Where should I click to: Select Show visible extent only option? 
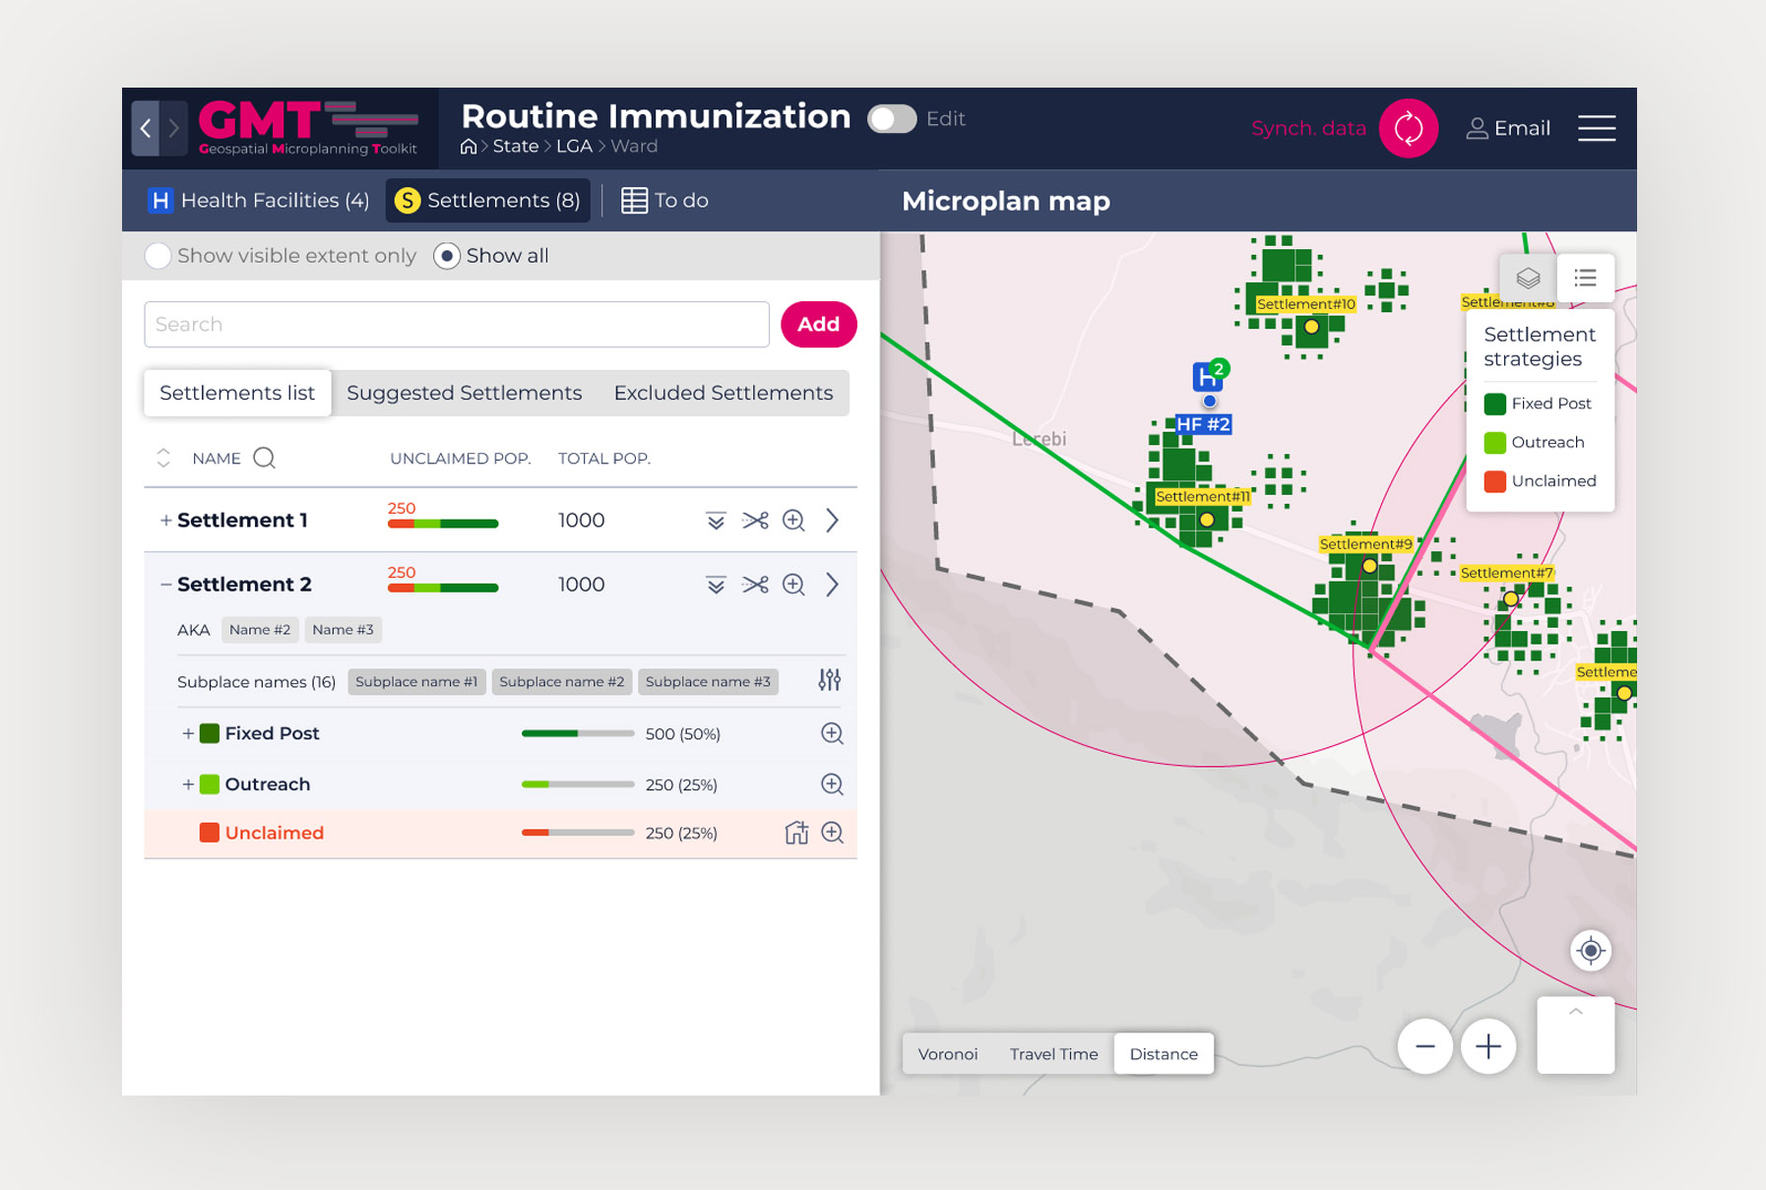tap(158, 256)
